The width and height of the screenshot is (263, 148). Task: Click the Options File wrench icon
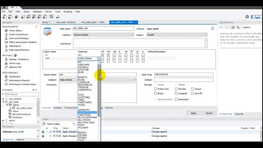pyautogui.click(x=6, y=67)
